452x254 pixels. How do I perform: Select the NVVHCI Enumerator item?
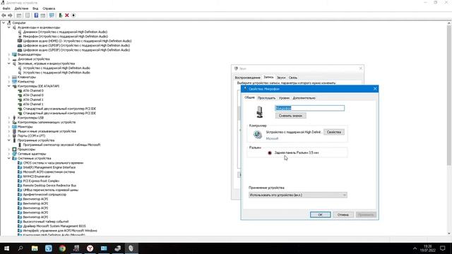click(x=37, y=176)
